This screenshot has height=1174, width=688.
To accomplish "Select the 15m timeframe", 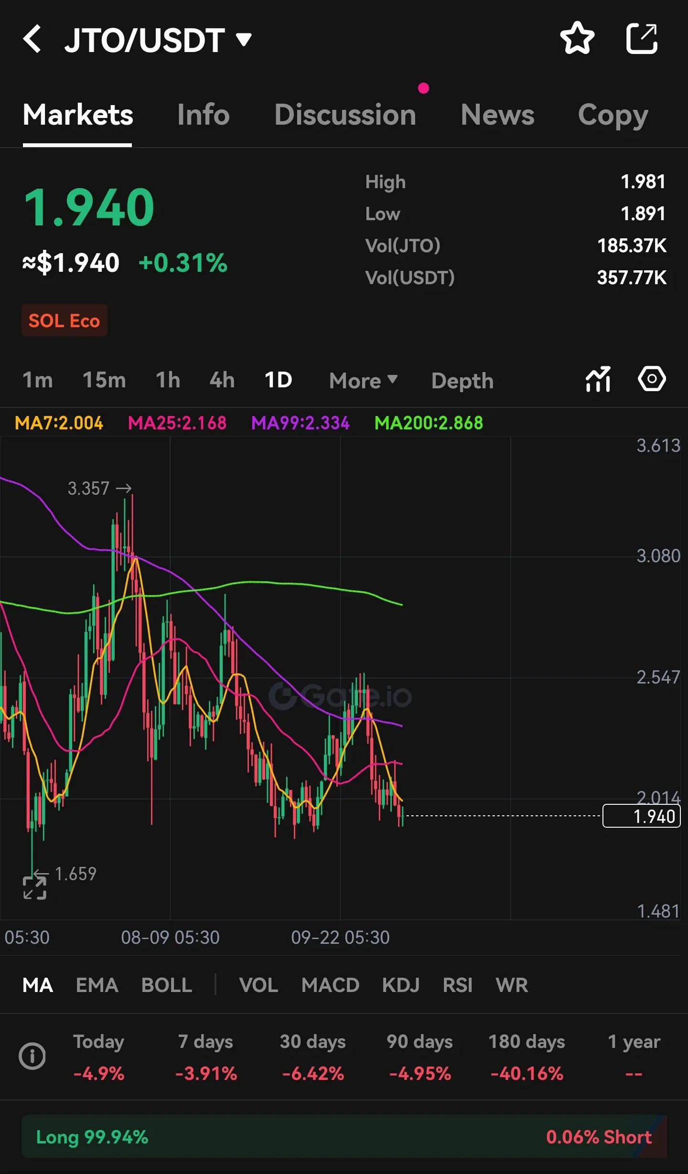I will tap(104, 380).
